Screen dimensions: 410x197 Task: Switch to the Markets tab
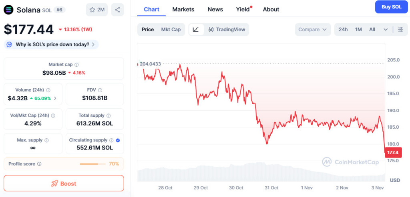pyautogui.click(x=183, y=9)
